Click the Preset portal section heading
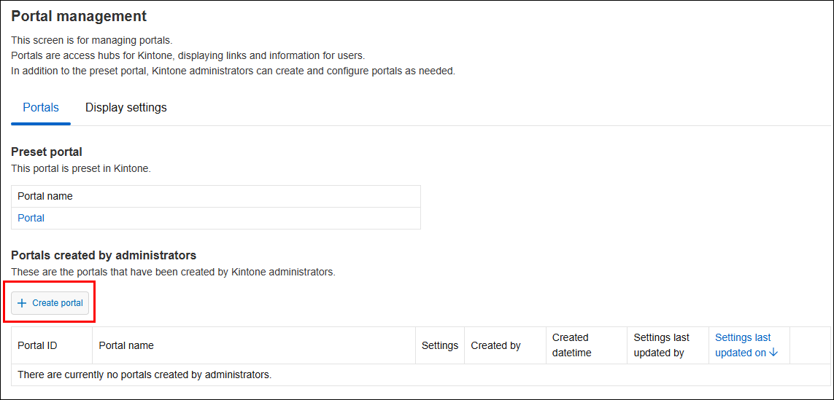 click(x=47, y=152)
